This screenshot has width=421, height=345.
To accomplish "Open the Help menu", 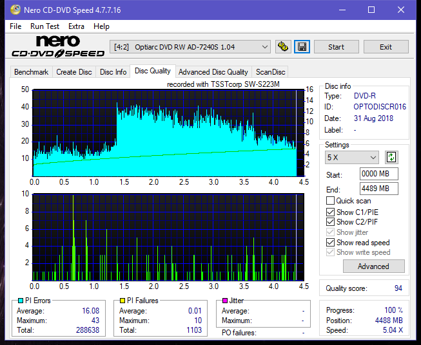I will tap(101, 26).
